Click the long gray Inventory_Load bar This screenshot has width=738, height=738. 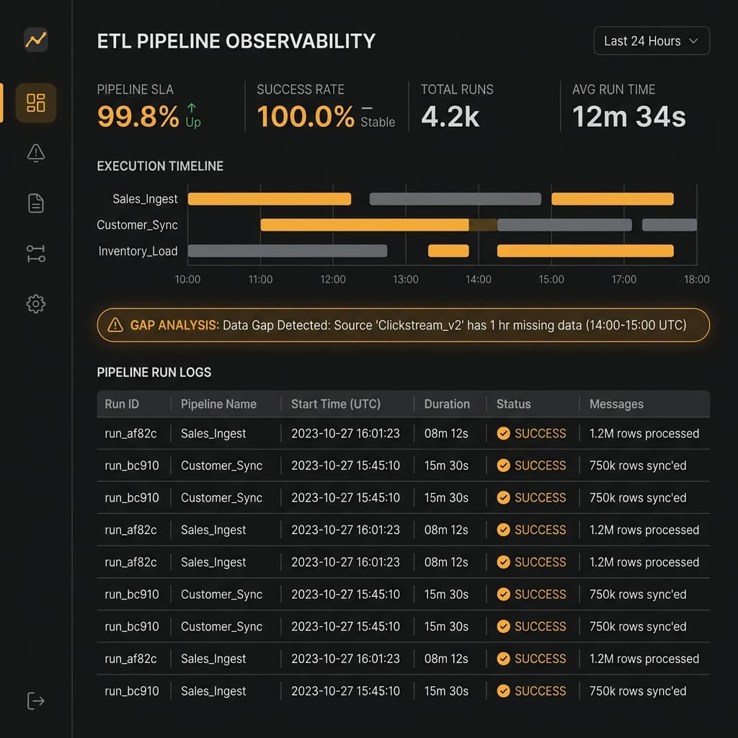tap(288, 251)
